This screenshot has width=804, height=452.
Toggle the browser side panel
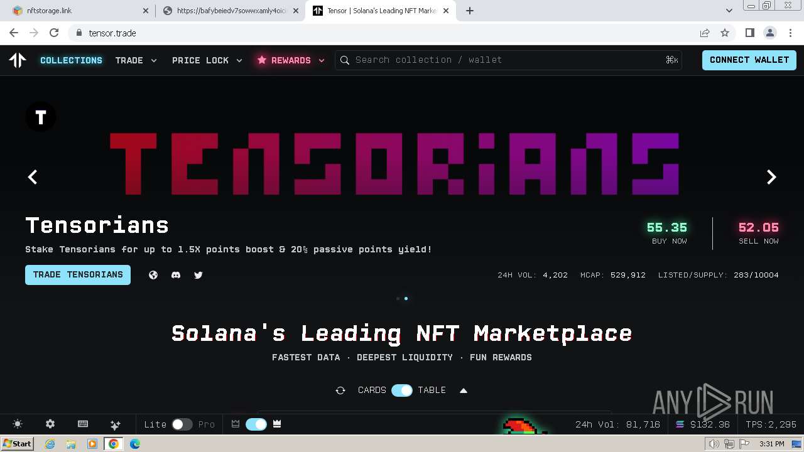click(x=749, y=33)
